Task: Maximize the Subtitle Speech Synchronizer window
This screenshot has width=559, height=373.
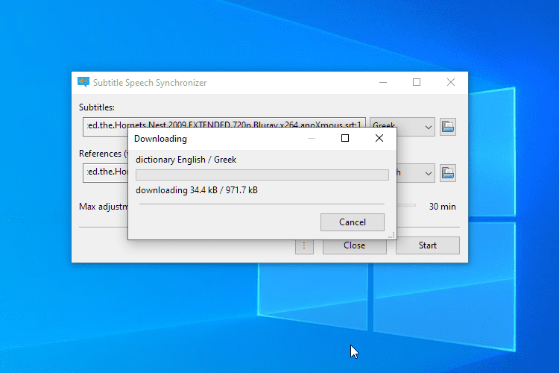Action: [x=417, y=83]
